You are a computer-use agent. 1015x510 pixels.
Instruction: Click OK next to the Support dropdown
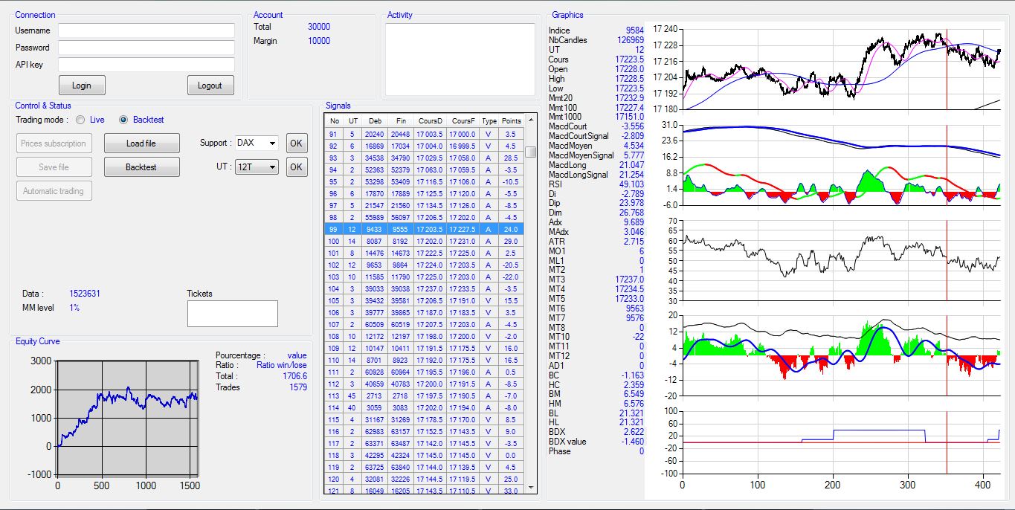point(296,143)
